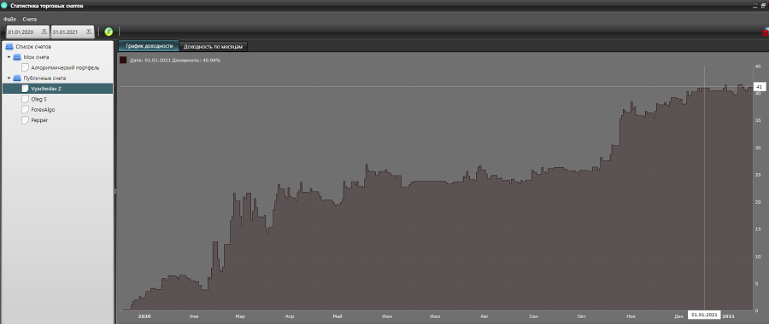Open the end date 31.01.2021 calendar picker

tap(89, 32)
